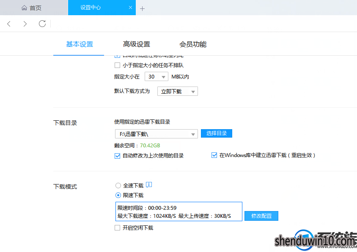Uncheck 自动修改为上次使用的目录
Image resolution: width=357 pixels, height=252 pixels.
(117, 156)
